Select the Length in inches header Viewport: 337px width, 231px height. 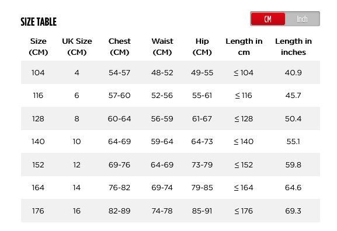[293, 47]
